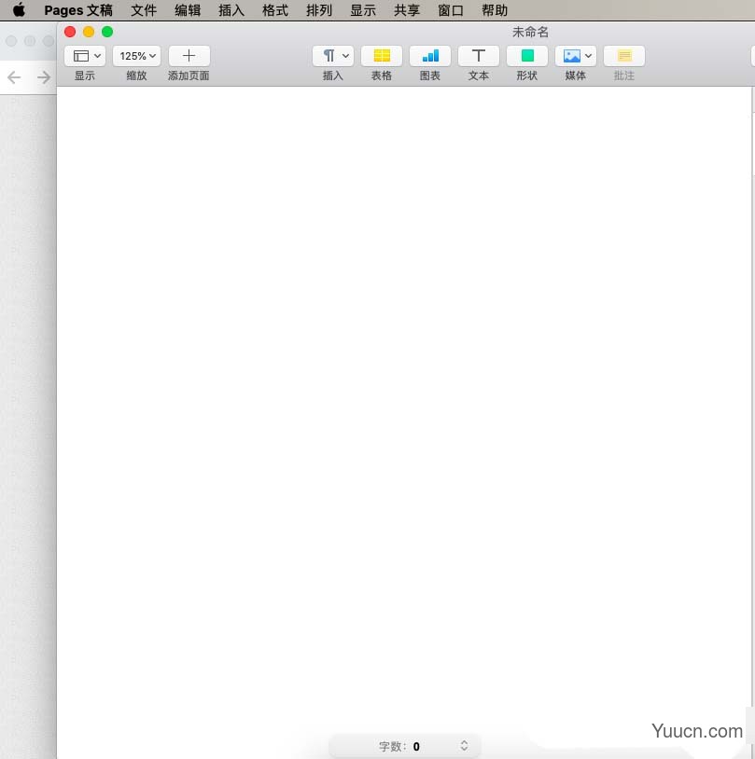This screenshot has width=755, height=759.
Task: Open the 文件 menu
Action: [144, 10]
